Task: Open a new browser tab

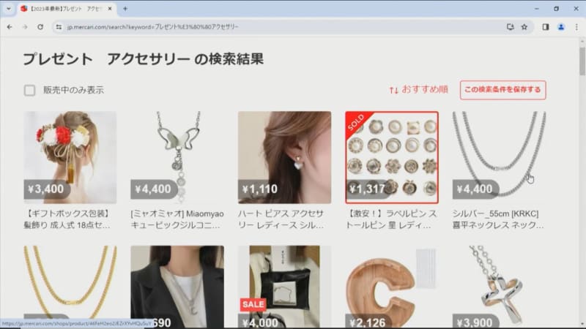Action: point(125,9)
